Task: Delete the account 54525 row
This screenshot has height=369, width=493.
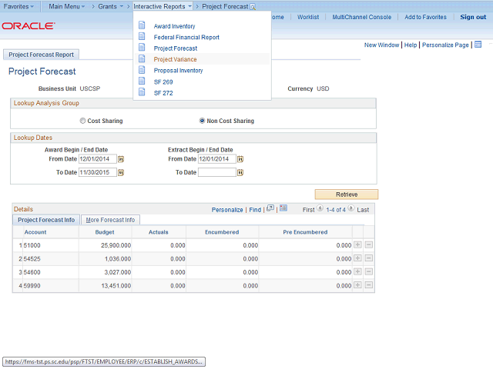Action: click(x=369, y=259)
